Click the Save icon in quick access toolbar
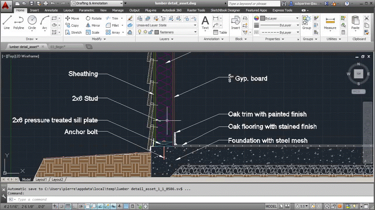Viewport: 375px width, 210px height. click(31, 4)
